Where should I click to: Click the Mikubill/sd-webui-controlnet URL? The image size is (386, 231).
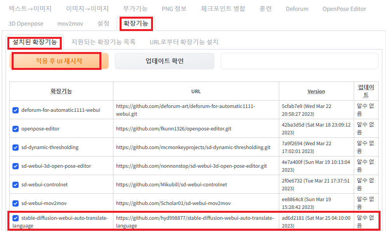[171, 185]
